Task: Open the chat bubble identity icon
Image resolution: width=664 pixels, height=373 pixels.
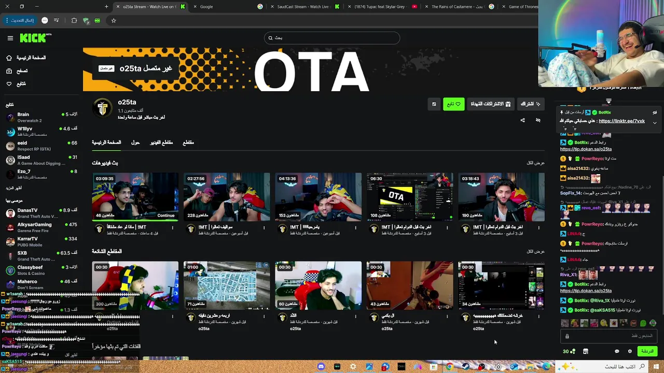Action: pos(617,351)
